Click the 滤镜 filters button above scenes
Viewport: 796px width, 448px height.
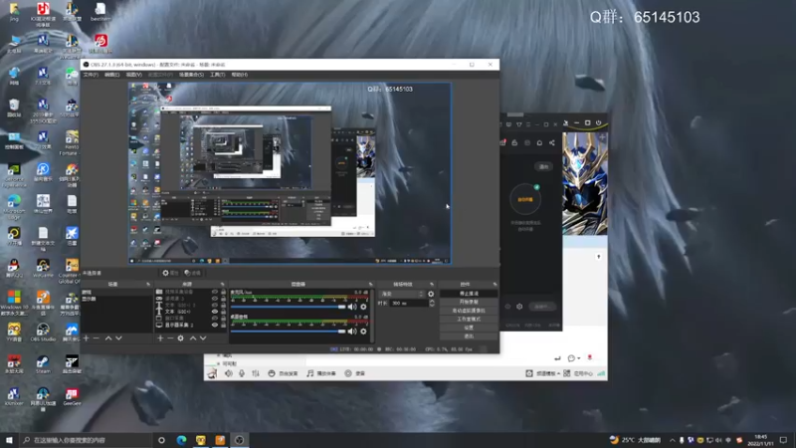tap(192, 273)
